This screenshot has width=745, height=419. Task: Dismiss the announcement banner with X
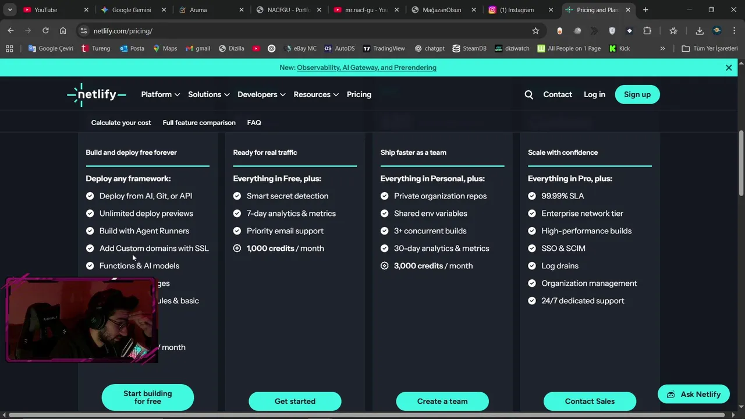[729, 68]
